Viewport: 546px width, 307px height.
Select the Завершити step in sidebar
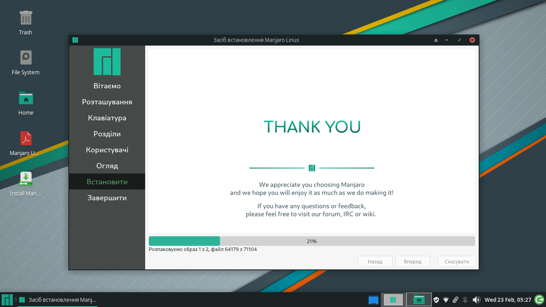[107, 198]
